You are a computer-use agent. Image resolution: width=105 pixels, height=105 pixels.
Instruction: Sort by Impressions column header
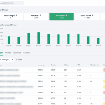pos(42,65)
